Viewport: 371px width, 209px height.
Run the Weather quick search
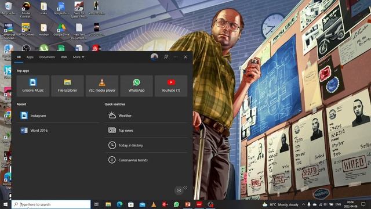click(146, 116)
